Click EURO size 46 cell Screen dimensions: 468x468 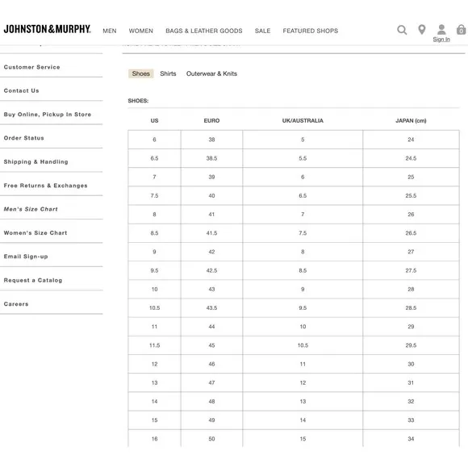211,364
